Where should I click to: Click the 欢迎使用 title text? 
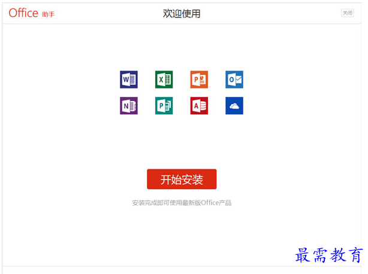182,14
